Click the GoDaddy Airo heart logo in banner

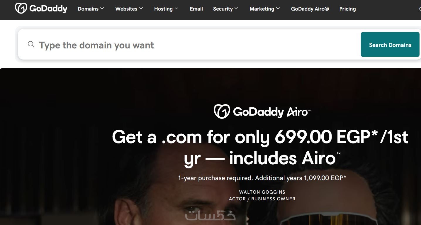[222, 111]
